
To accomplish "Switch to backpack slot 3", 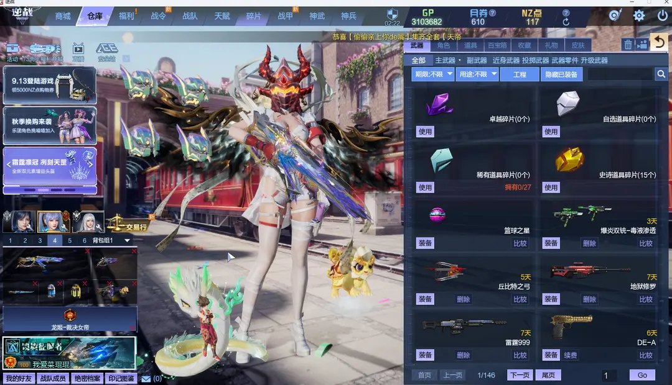I will click(x=40, y=240).
